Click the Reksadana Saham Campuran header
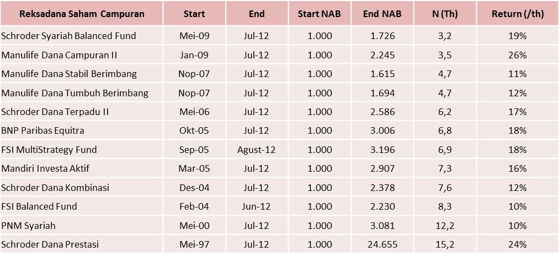Image resolution: width=559 pixels, height=257 pixels. [x=82, y=14]
